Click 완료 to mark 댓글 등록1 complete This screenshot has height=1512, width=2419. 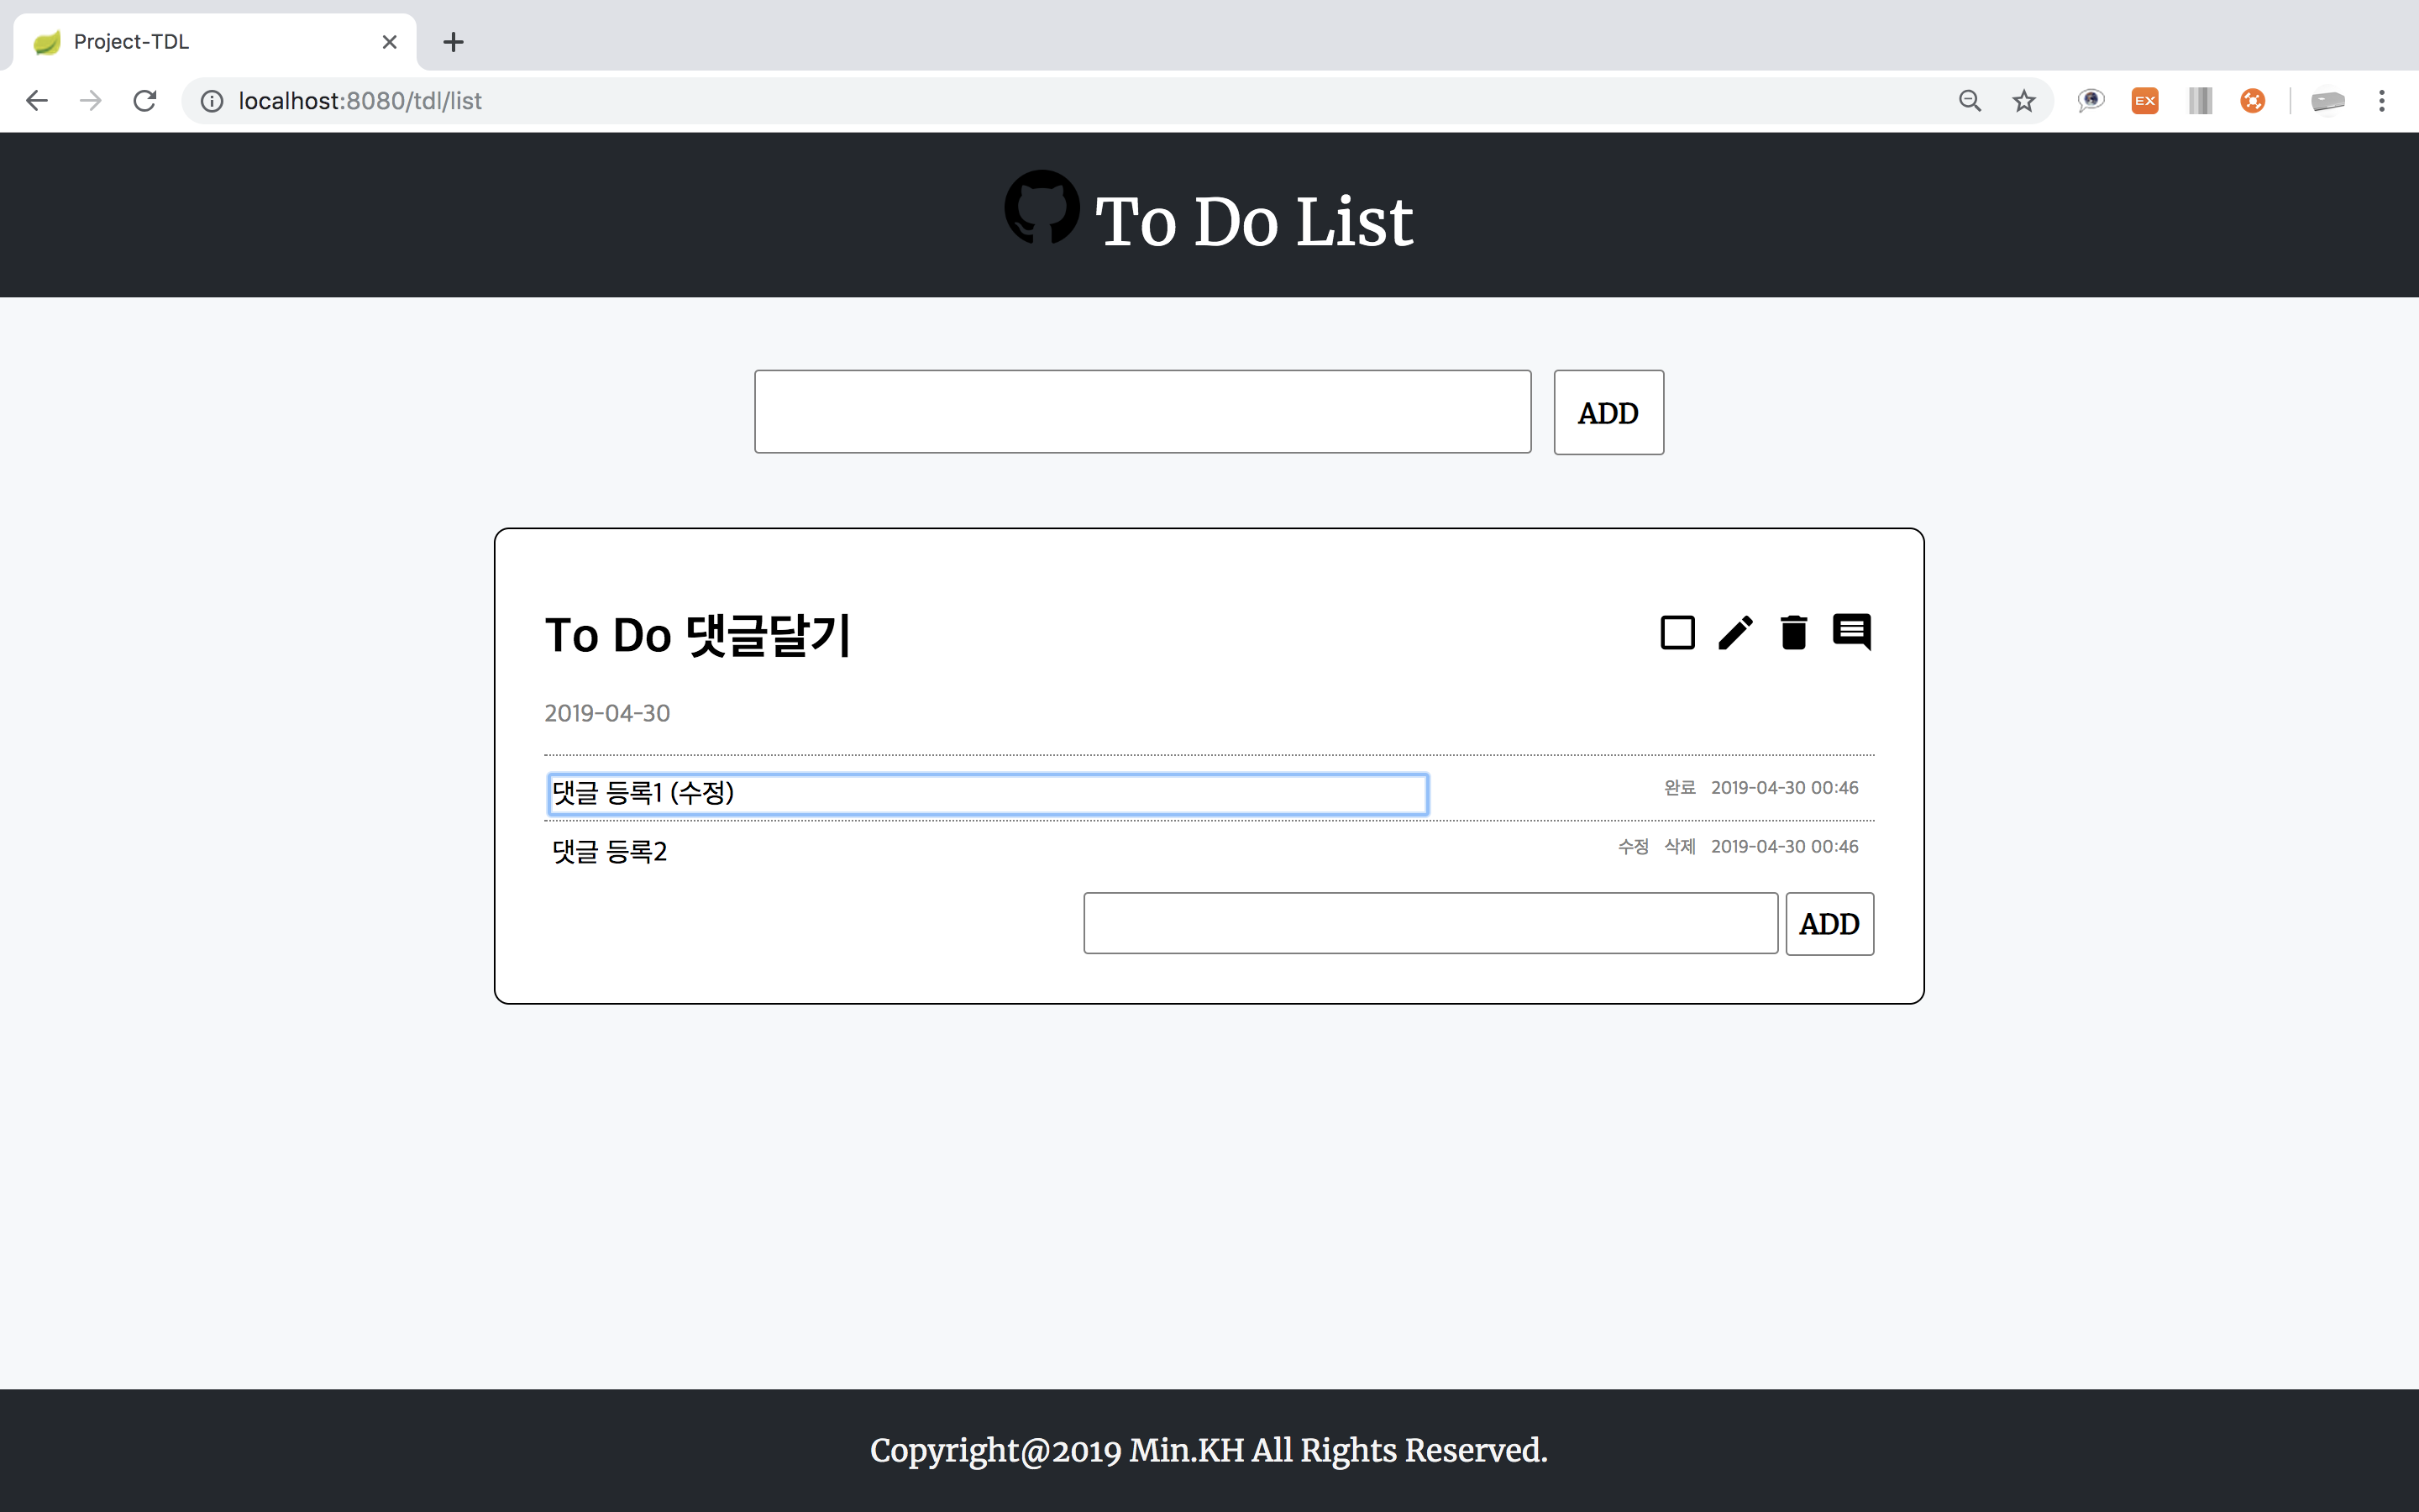(1677, 787)
